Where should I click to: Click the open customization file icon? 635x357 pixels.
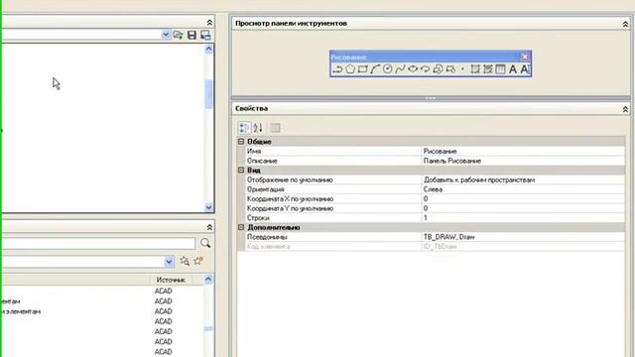(x=178, y=35)
